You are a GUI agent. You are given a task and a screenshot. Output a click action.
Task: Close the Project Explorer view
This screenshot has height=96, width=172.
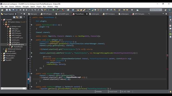tap(16, 14)
